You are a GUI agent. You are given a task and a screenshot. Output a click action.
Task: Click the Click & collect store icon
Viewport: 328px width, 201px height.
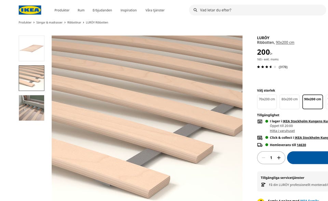(x=260, y=138)
